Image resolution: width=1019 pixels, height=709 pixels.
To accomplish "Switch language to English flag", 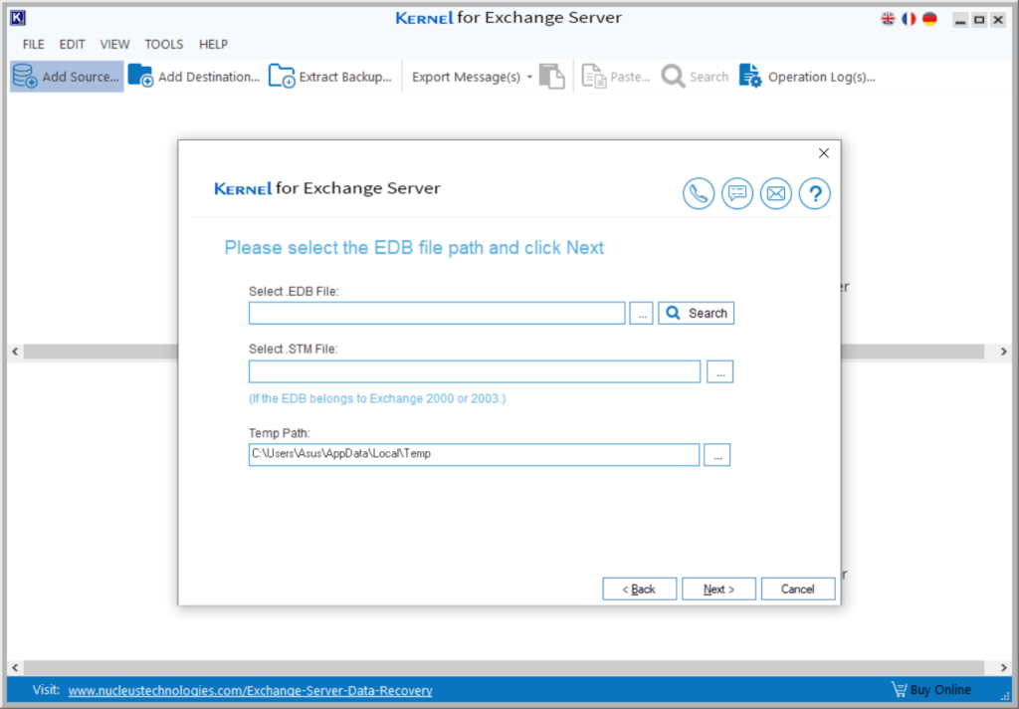I will [x=888, y=19].
